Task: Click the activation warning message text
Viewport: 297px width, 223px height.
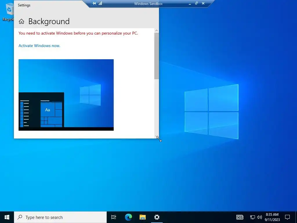Action: pos(78,33)
